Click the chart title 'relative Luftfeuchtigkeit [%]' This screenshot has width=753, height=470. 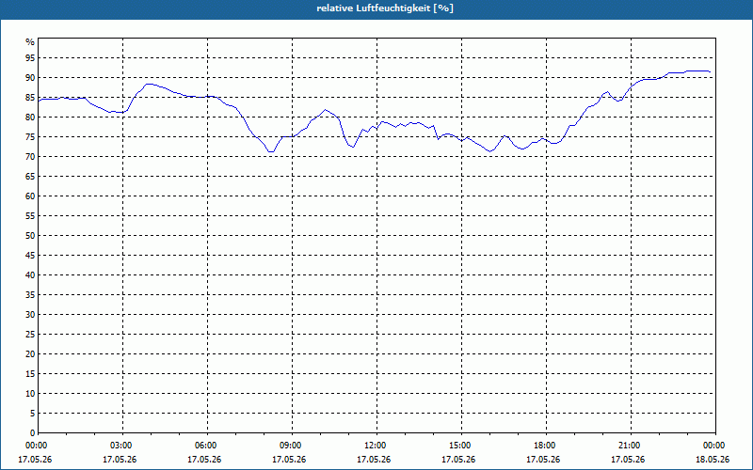tap(385, 8)
